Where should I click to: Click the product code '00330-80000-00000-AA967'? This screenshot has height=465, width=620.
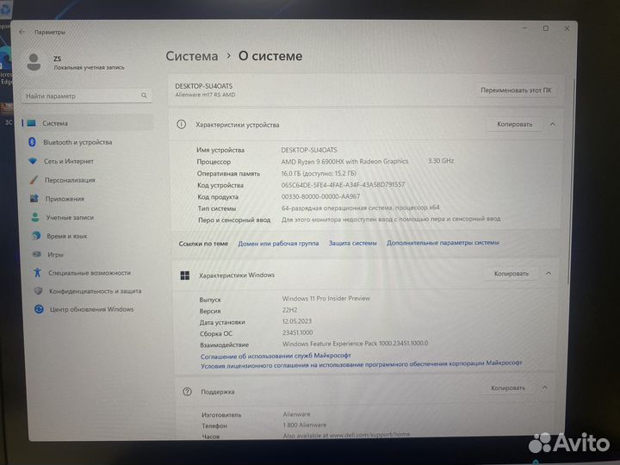[x=320, y=196]
